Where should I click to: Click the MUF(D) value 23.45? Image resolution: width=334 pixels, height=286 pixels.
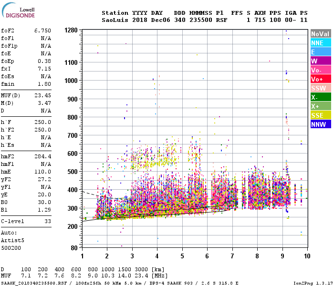[x=42, y=95]
